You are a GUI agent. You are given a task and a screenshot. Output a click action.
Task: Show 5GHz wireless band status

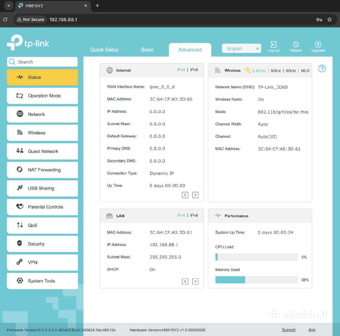275,71
